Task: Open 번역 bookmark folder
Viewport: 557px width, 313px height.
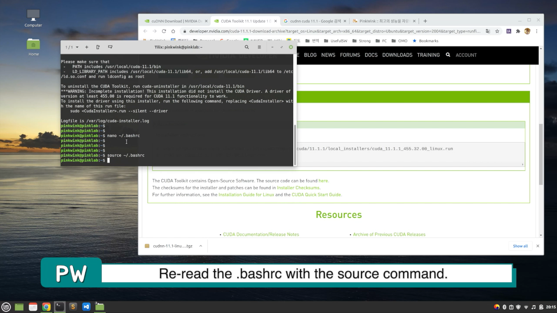Action: click(312, 41)
